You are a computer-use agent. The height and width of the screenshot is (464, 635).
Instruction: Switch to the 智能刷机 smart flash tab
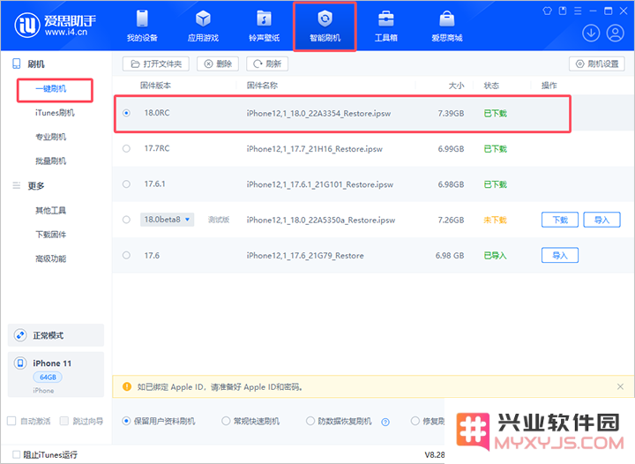pyautogui.click(x=325, y=26)
